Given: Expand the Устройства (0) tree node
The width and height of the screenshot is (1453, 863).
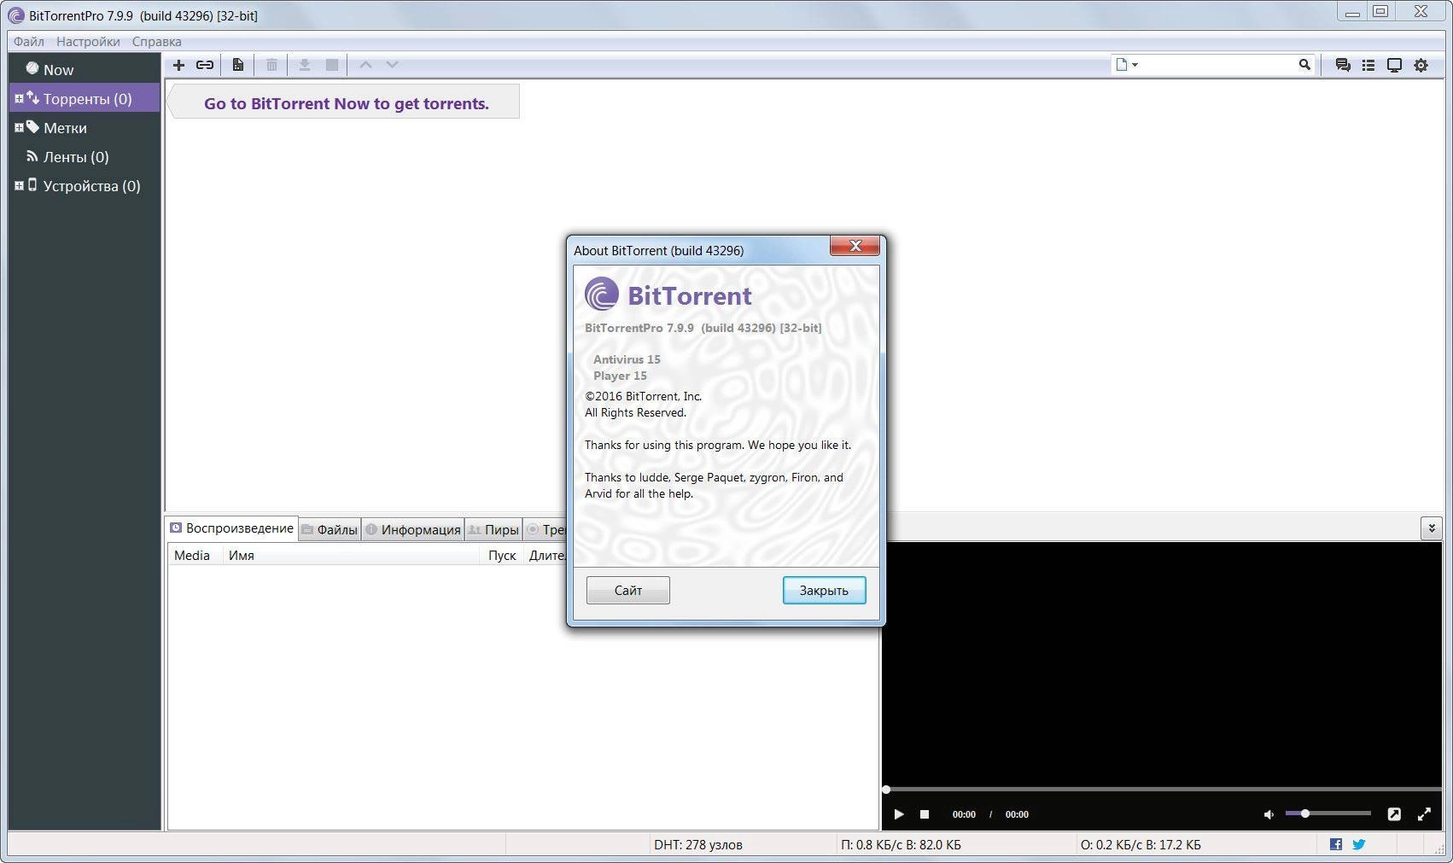Looking at the screenshot, I should tap(19, 186).
